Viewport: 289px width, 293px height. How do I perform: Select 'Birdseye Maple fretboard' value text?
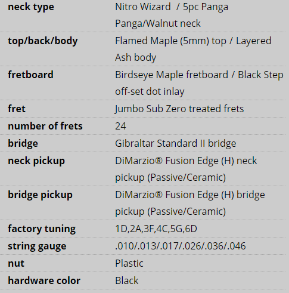pyautogui.click(x=172, y=75)
